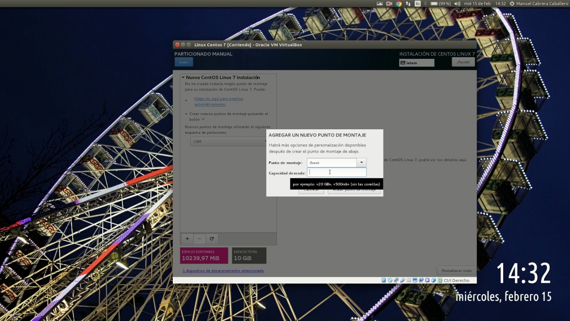
Task: Click Añadir punto de montaje button
Action: coord(354,189)
